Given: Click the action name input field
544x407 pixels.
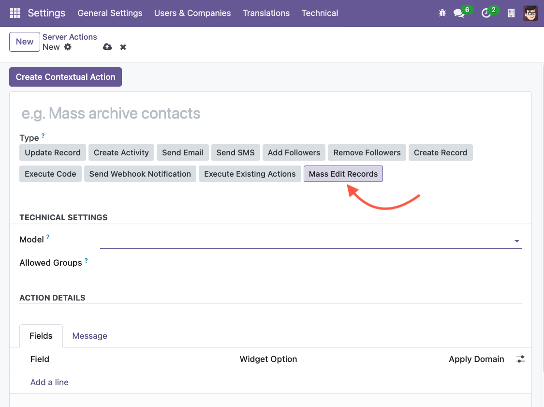Looking at the screenshot, I should tap(271, 113).
